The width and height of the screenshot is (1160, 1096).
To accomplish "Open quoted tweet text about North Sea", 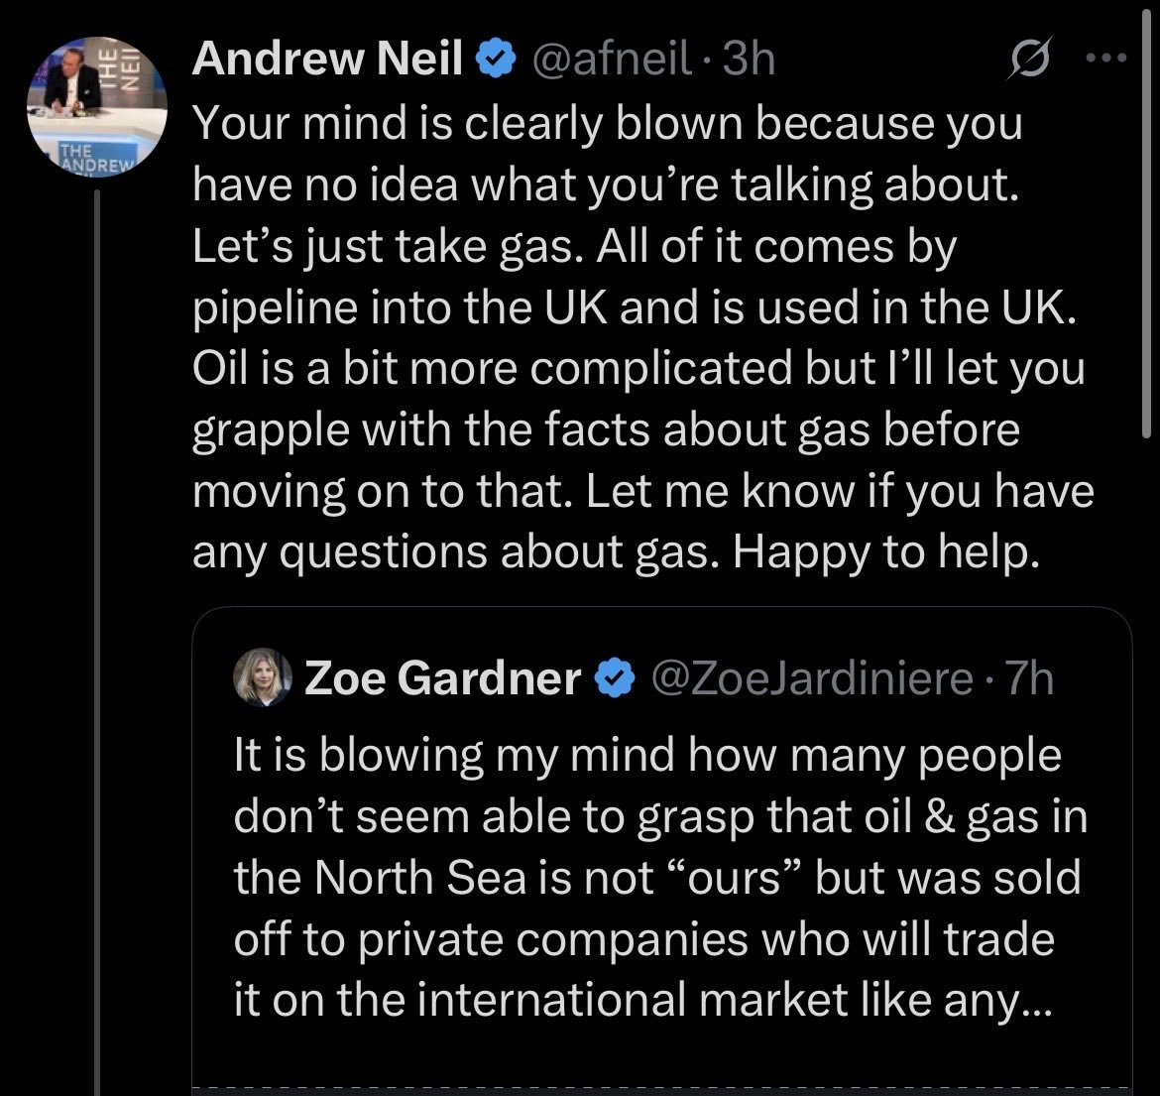I will 660,877.
